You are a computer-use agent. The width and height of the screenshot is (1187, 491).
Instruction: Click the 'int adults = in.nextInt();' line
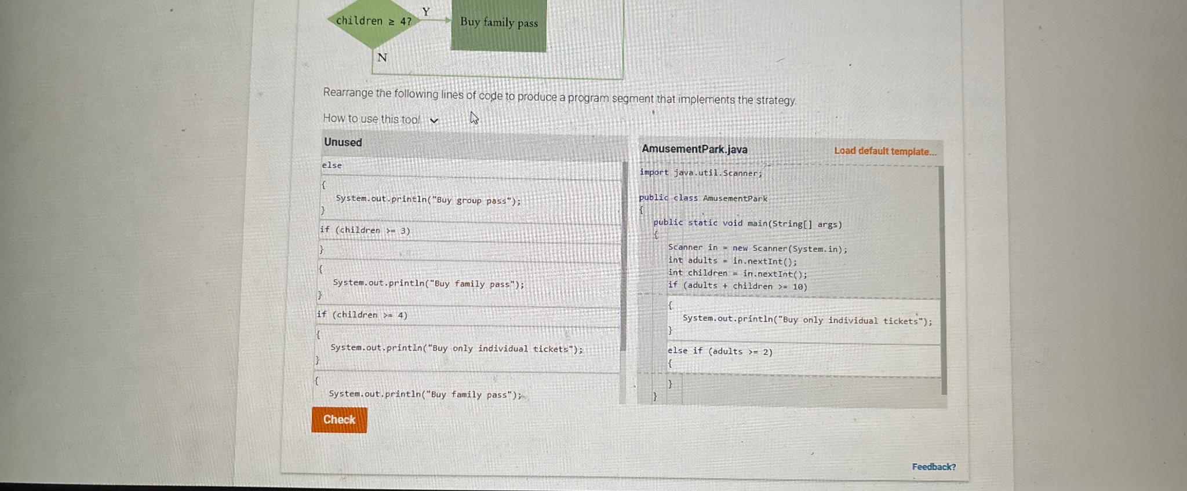tap(733, 261)
